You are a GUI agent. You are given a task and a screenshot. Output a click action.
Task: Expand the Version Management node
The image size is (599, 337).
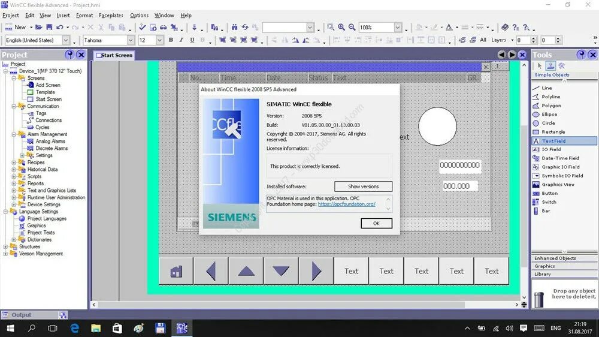click(6, 254)
